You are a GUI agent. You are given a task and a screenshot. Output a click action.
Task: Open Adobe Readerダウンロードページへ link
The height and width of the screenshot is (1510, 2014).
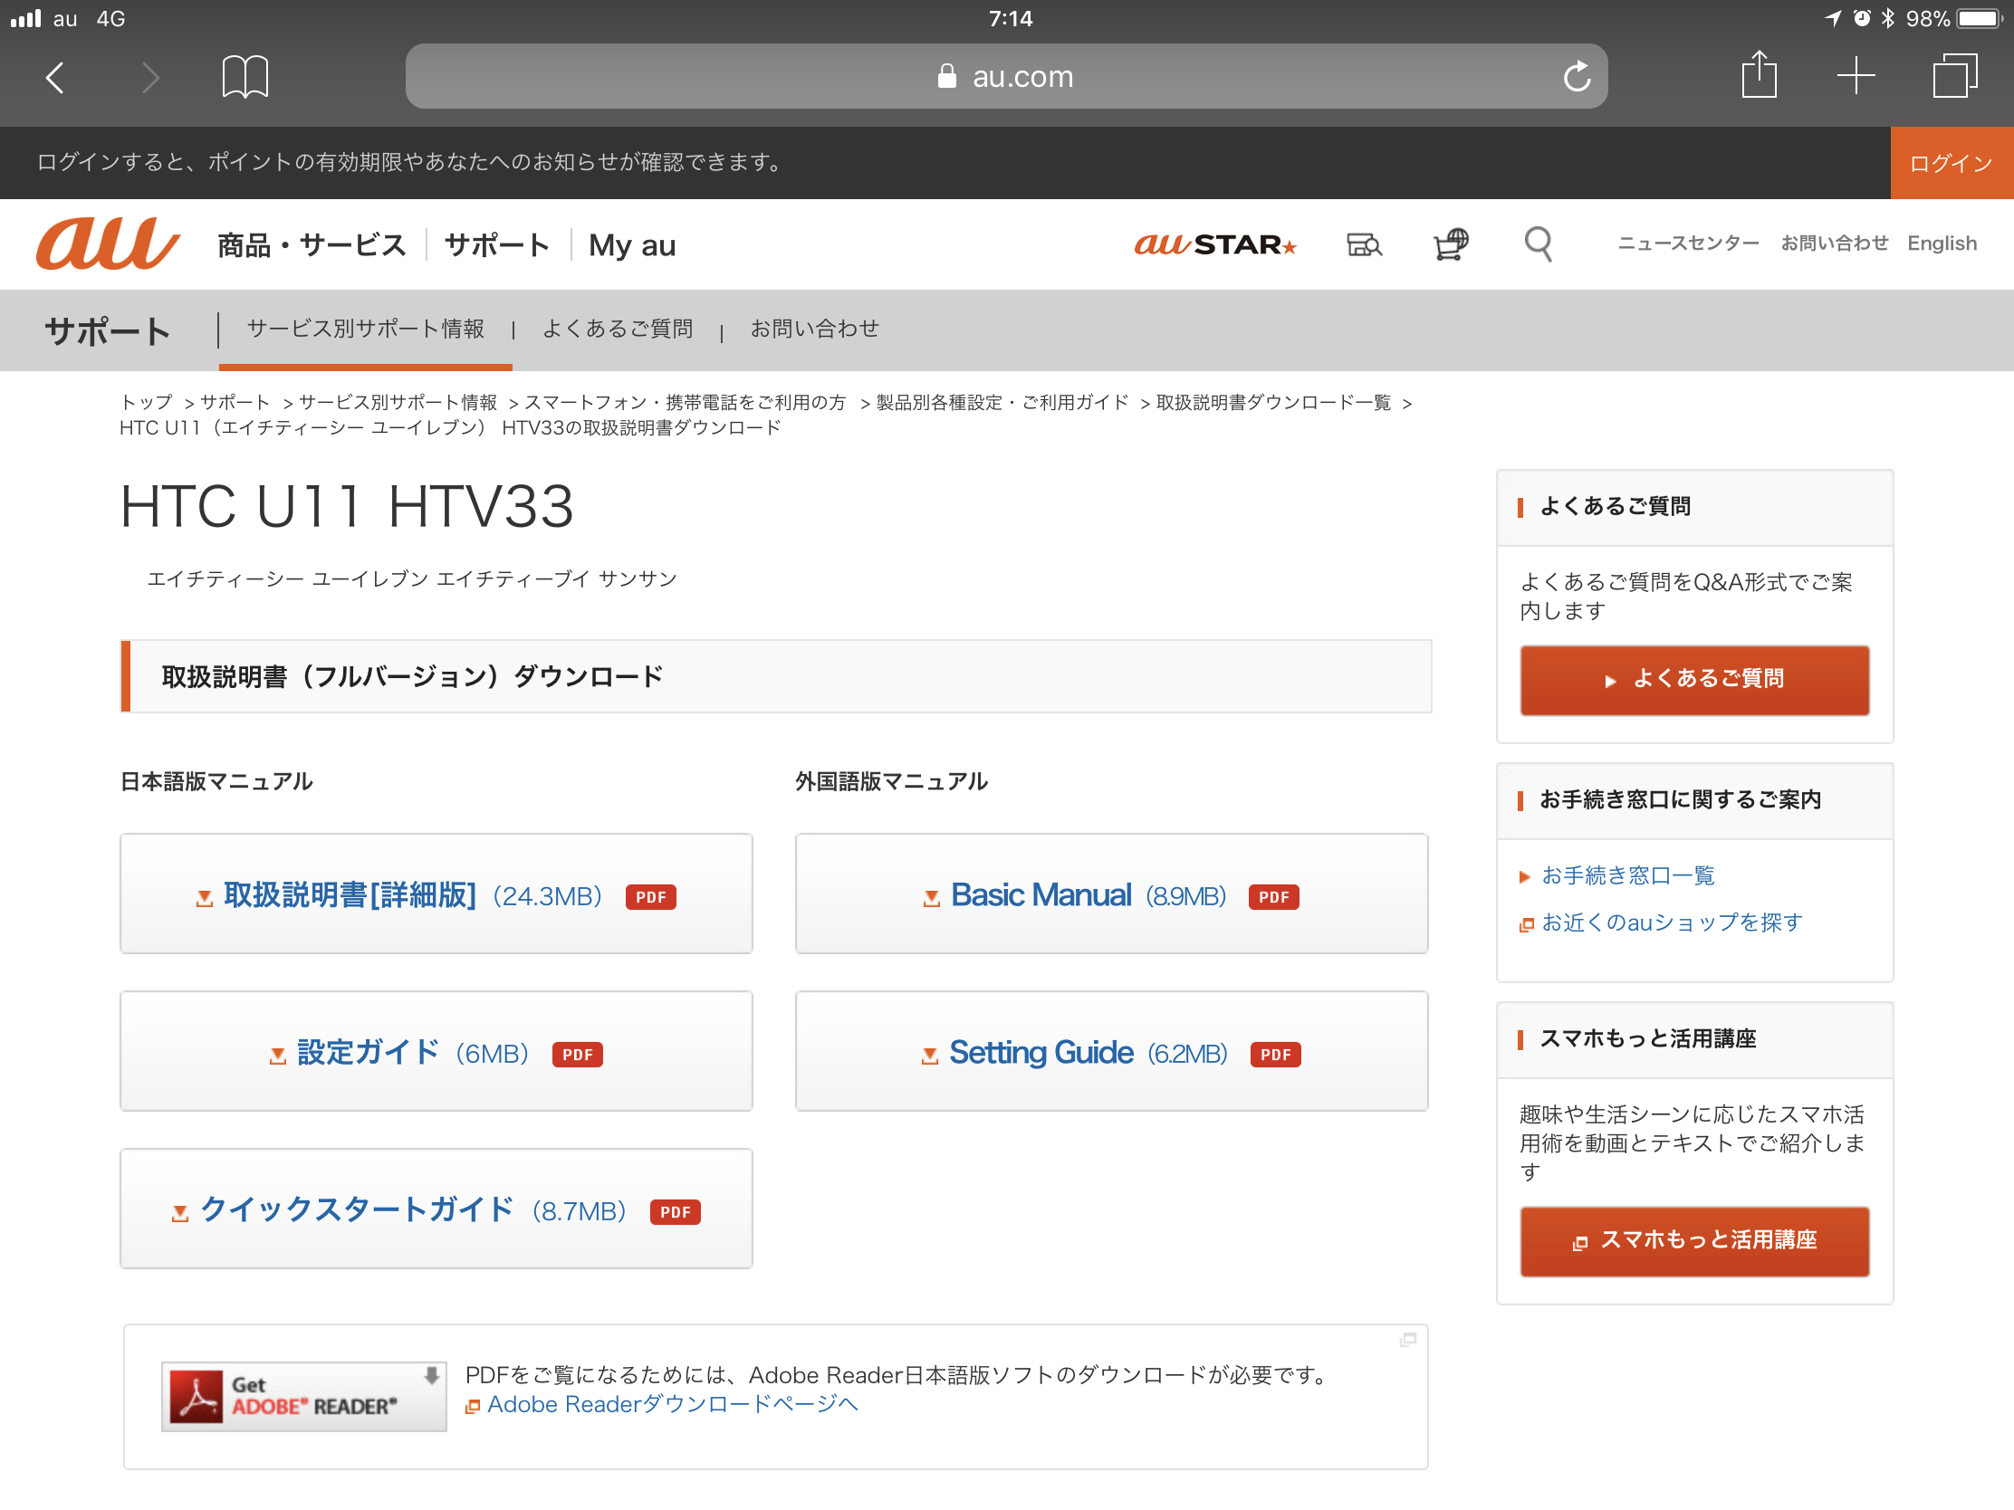[672, 1404]
